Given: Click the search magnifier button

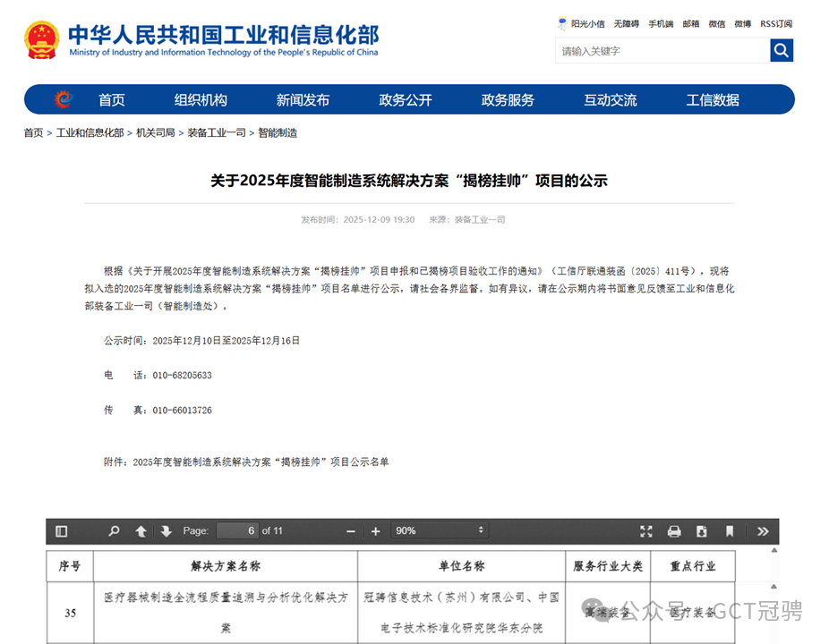Looking at the screenshot, I should coord(782,51).
